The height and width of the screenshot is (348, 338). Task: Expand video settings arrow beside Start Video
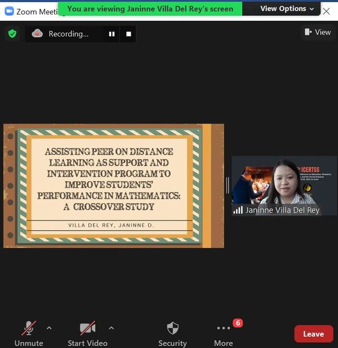click(x=111, y=328)
